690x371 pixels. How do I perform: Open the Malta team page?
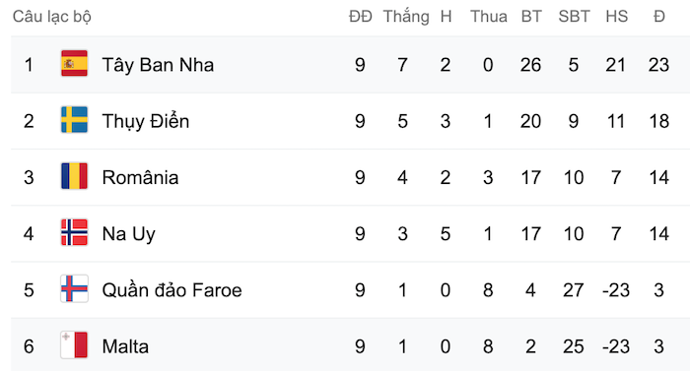pyautogui.click(x=125, y=346)
